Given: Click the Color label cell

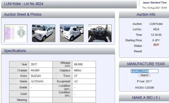Looking at the screenshot, I should [19, 94].
